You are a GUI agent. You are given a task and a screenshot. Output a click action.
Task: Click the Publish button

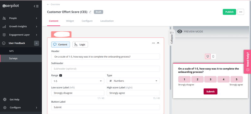(x=229, y=12)
